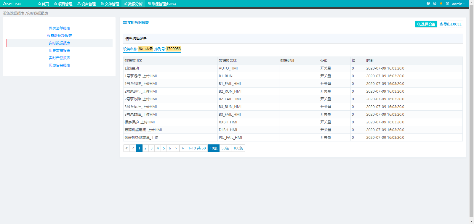Image resolution: width=474 pixels, height=224 pixels.
Task: Set page size to 50条
Action: point(225,148)
